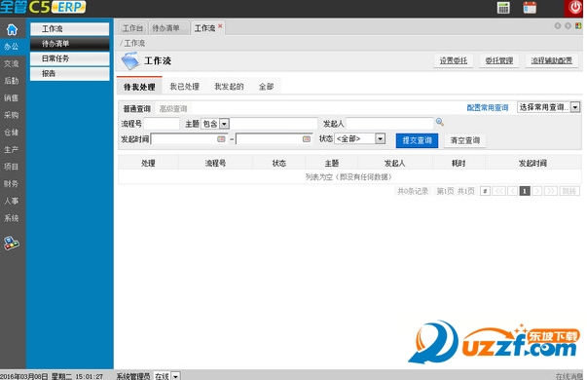Open the calendar icon in the top bar

tap(530, 8)
